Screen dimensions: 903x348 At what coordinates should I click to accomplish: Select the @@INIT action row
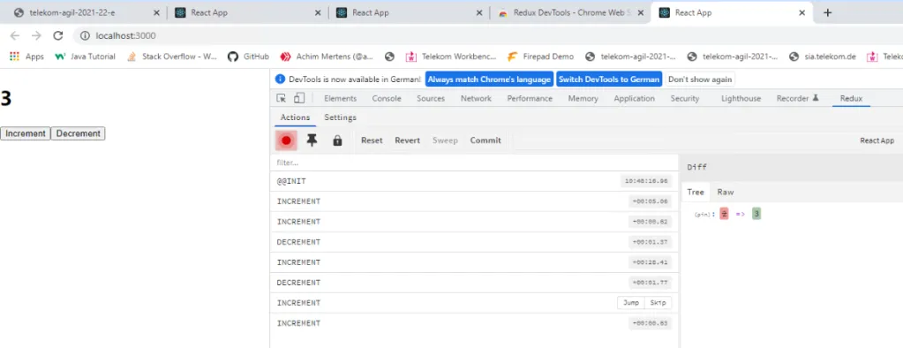(x=475, y=181)
